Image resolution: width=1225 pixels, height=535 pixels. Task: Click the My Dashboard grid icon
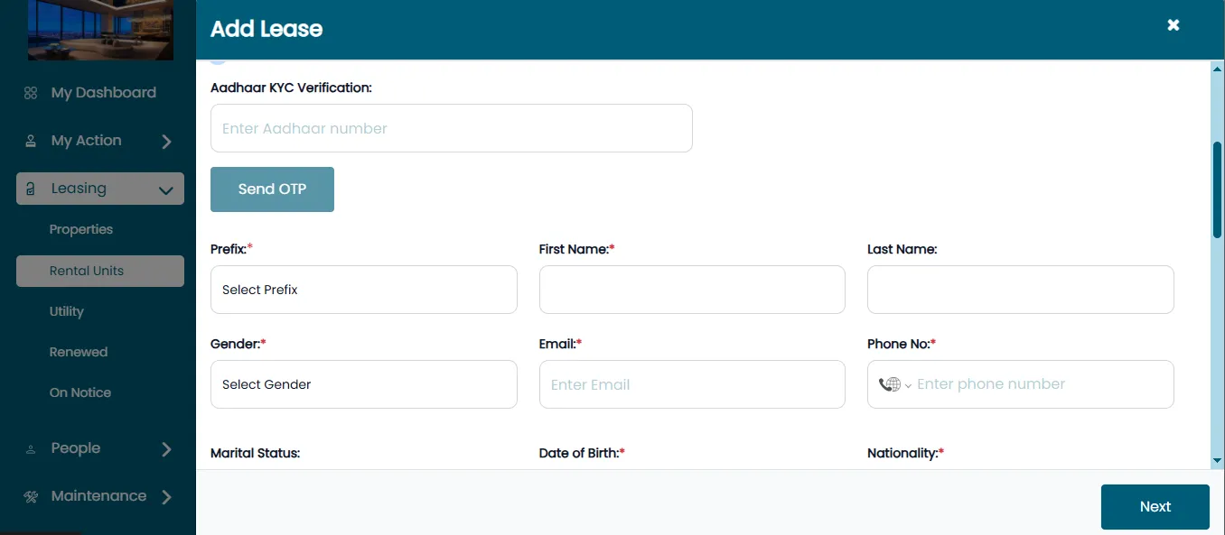[x=31, y=93]
